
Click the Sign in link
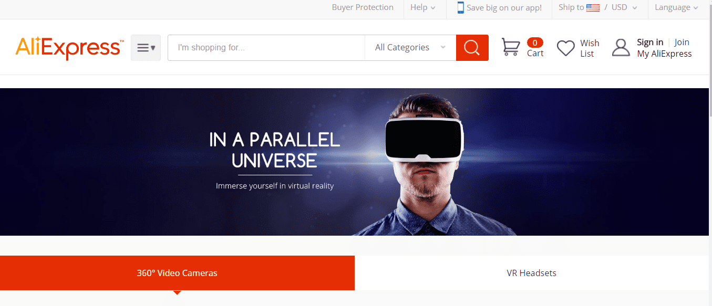[x=650, y=42]
